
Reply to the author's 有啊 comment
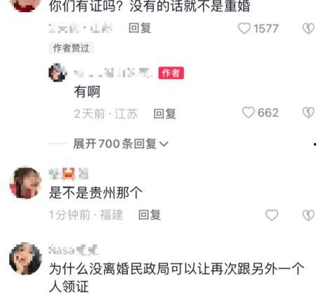pos(164,113)
